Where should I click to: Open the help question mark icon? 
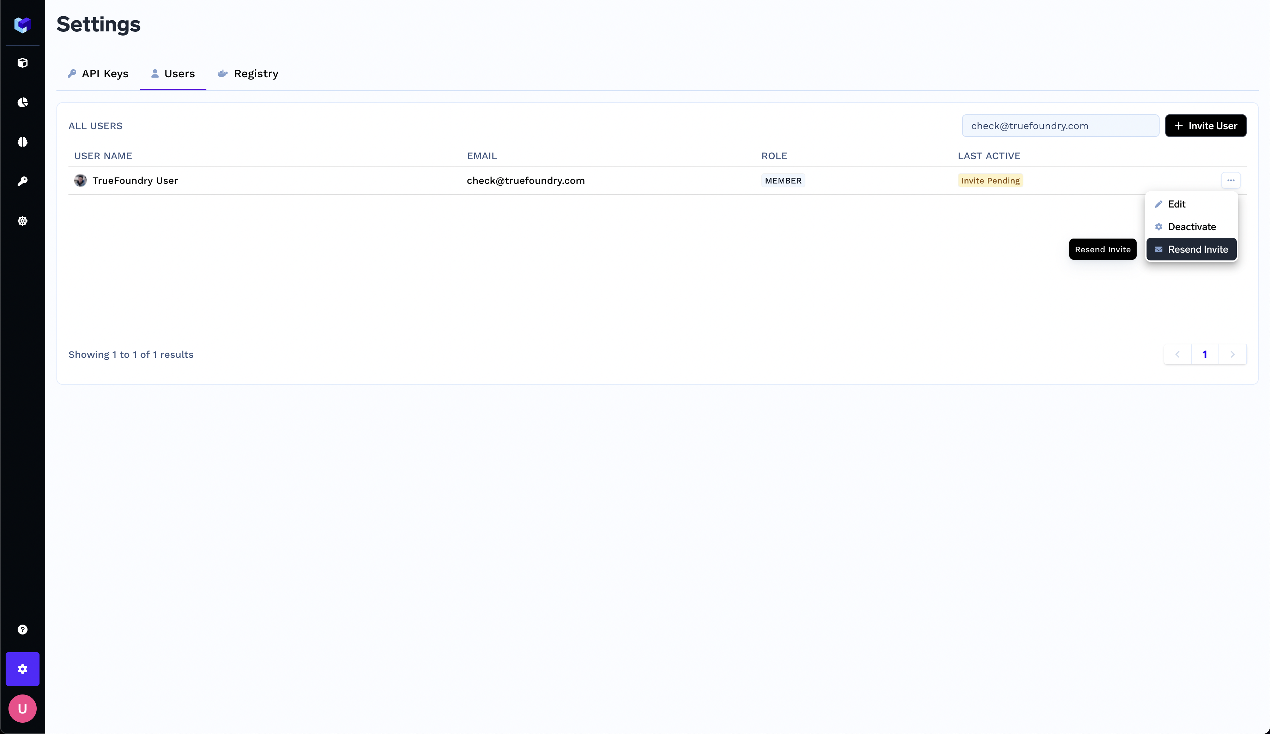pyautogui.click(x=22, y=630)
